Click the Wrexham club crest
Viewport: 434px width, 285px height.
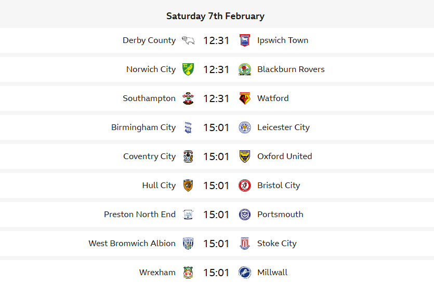188,273
